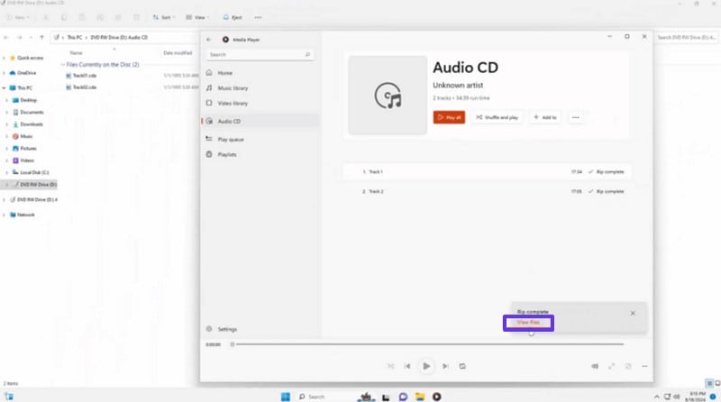Open Pictures folder in navigation pane
The image size is (721, 402).
[28, 148]
